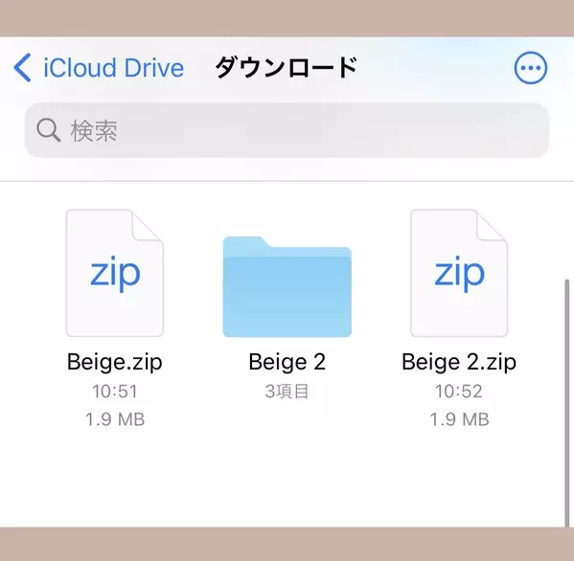Viewport: 574px width, 561px height.
Task: Open the more options ellipsis button
Action: point(531,68)
